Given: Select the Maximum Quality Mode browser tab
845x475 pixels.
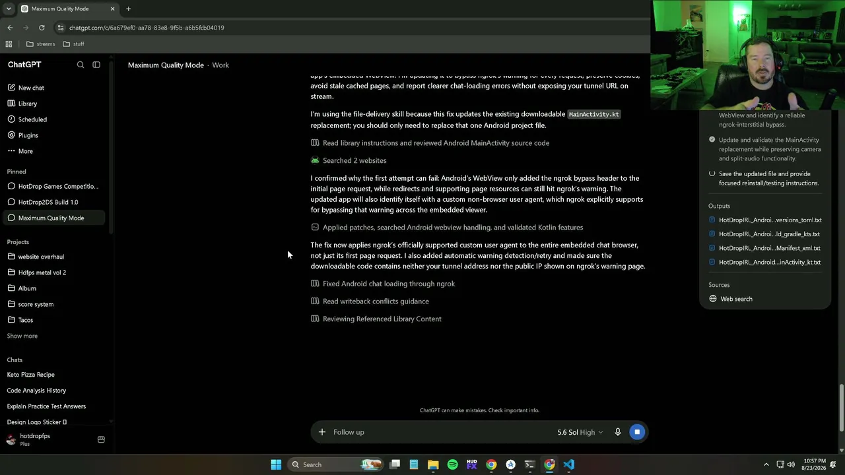Looking at the screenshot, I should pyautogui.click(x=68, y=9).
